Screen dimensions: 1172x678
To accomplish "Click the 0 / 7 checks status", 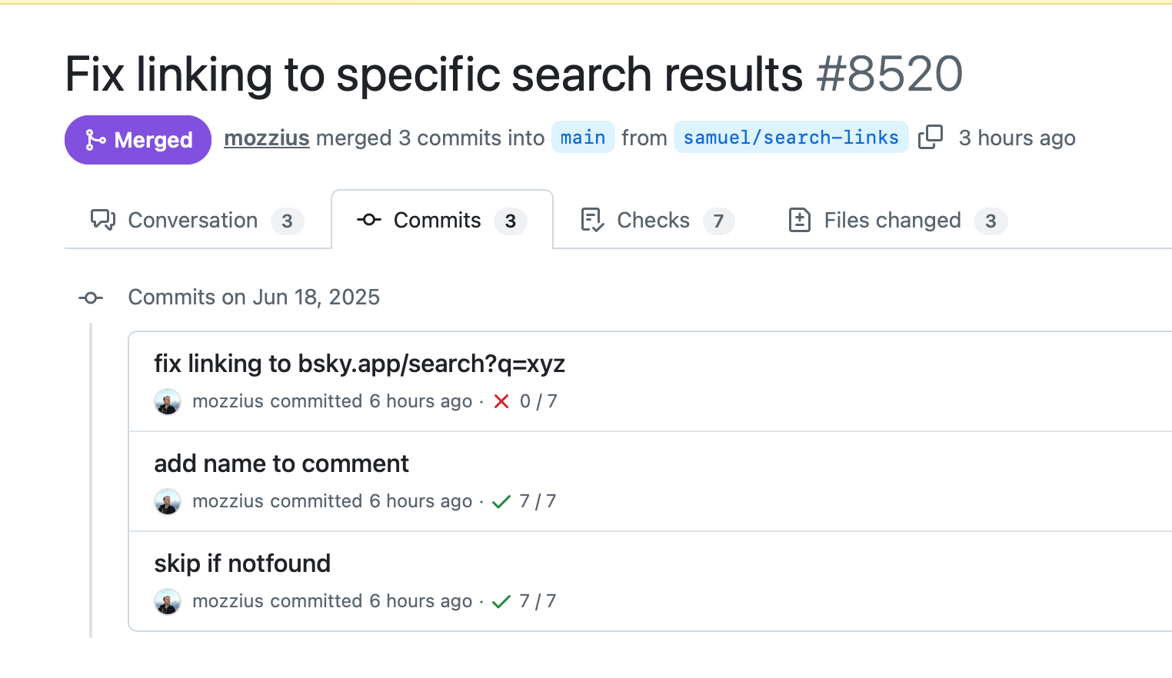I will (x=538, y=401).
